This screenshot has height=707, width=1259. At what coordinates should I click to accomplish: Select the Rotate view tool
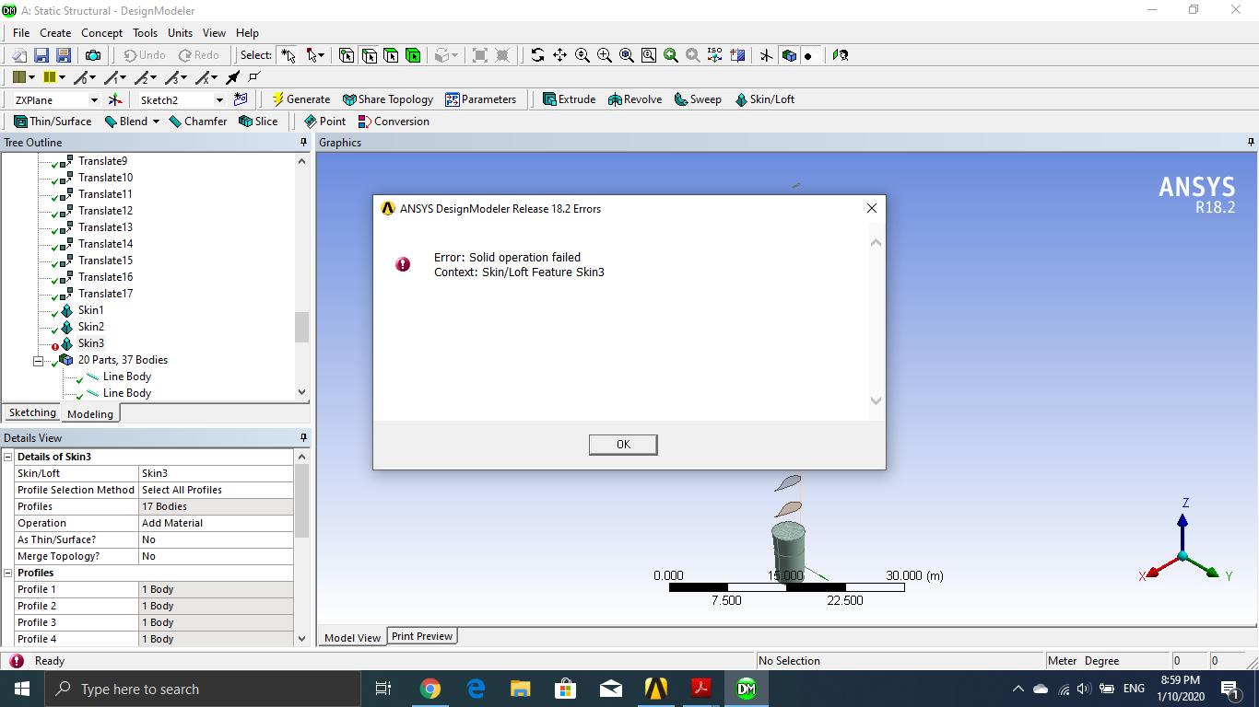pos(537,55)
